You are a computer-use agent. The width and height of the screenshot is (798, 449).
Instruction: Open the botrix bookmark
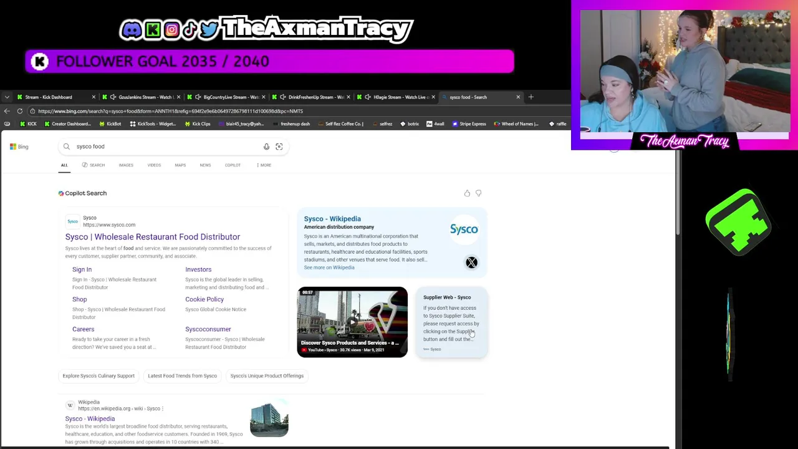pyautogui.click(x=410, y=123)
